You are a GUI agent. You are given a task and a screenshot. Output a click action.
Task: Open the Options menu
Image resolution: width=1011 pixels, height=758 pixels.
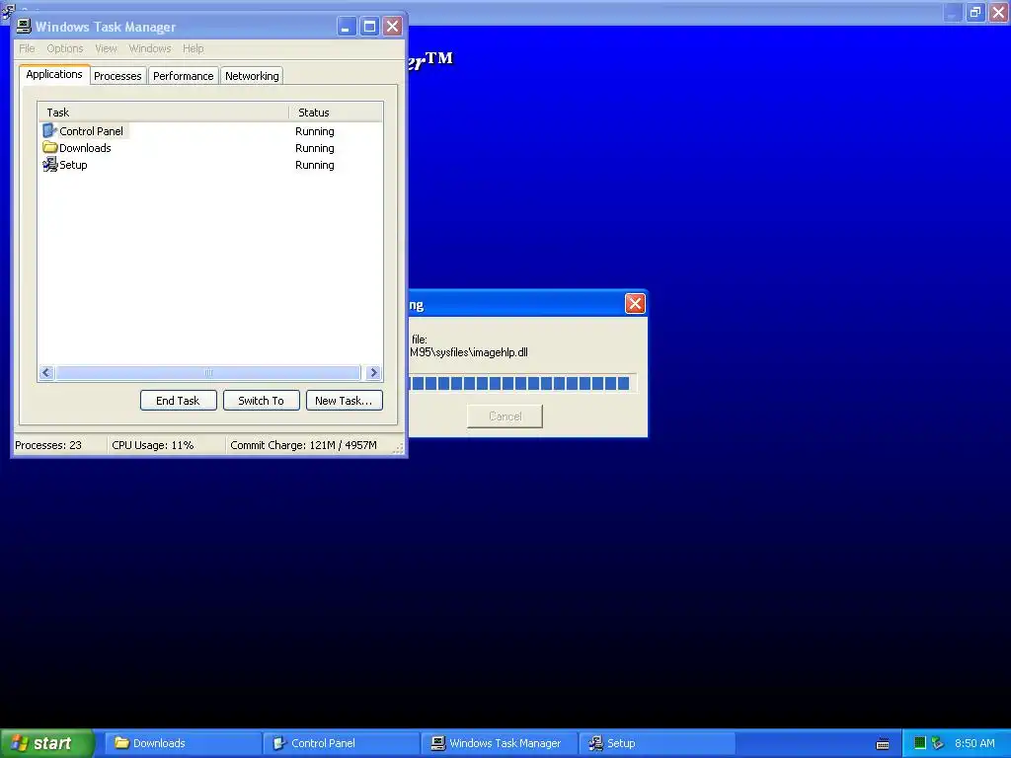click(x=64, y=48)
